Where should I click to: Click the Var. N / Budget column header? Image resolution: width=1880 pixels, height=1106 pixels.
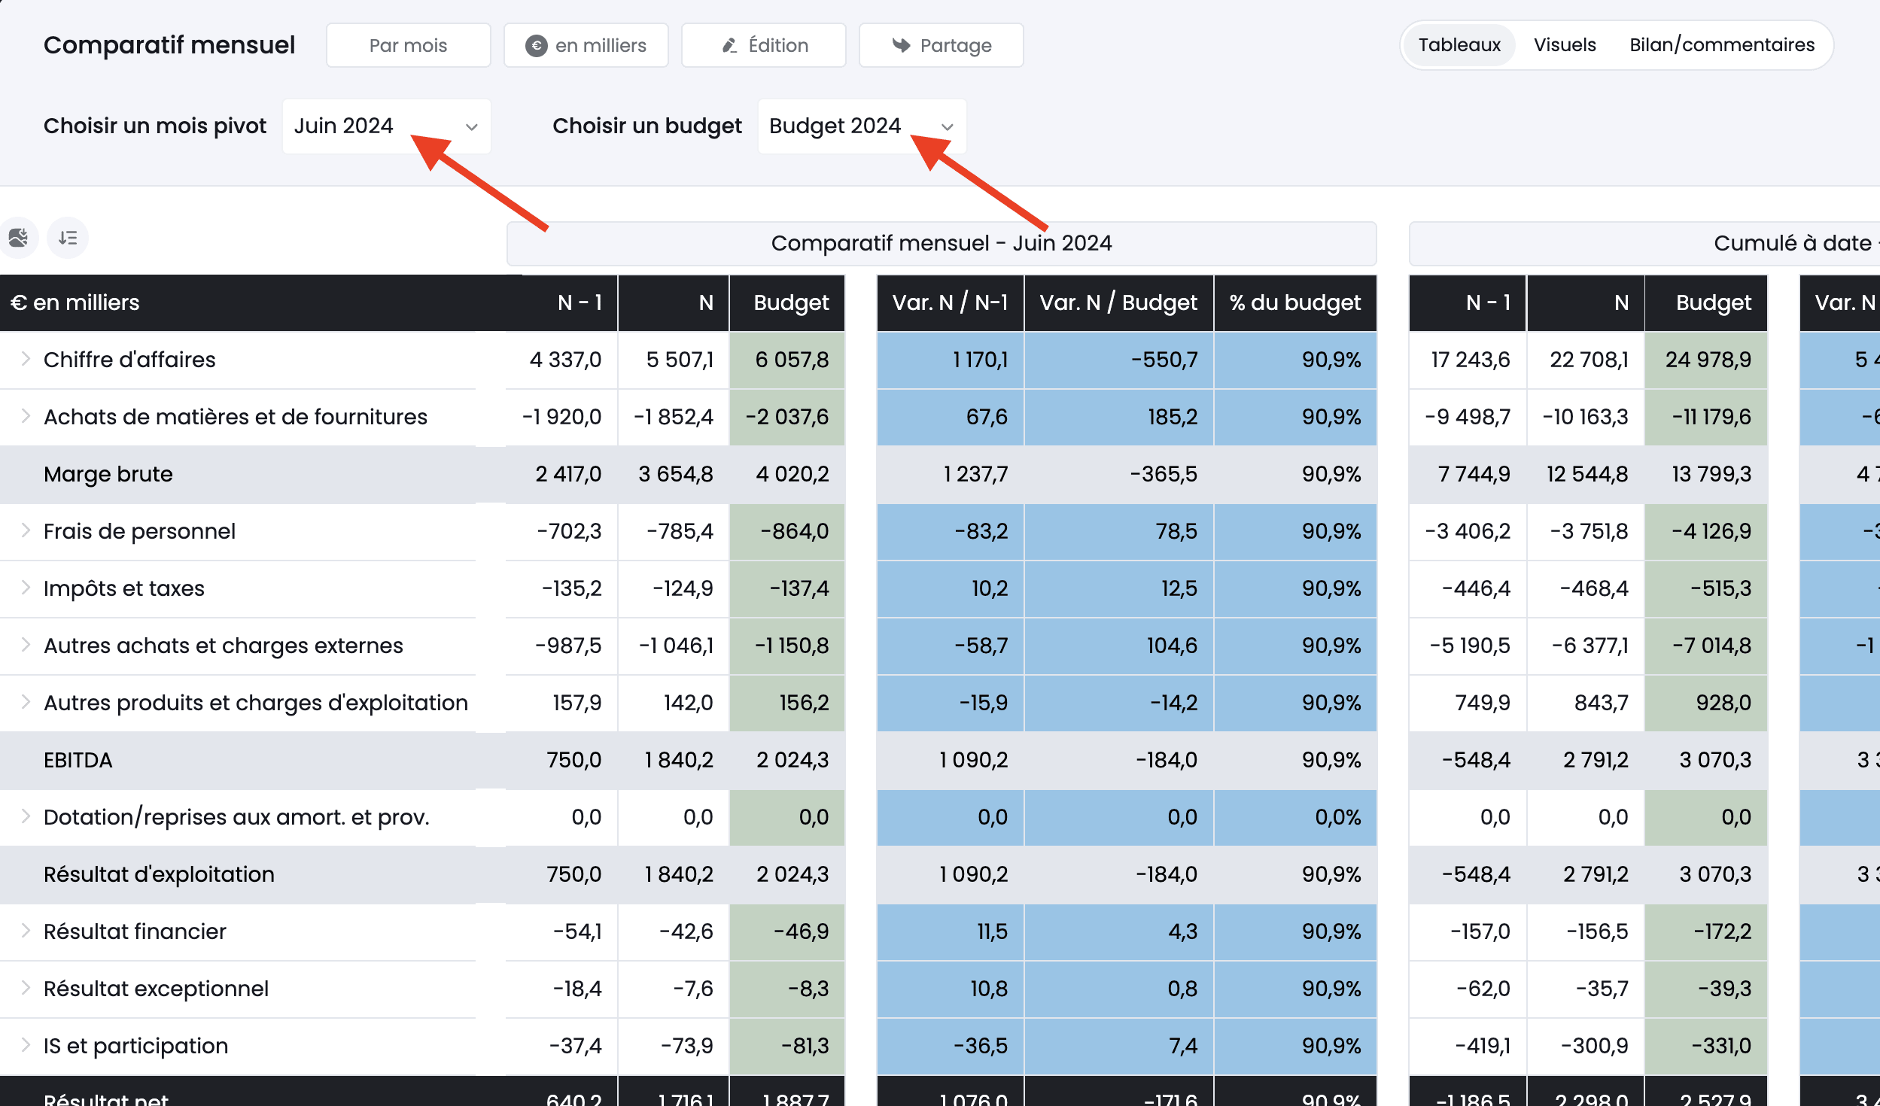pyautogui.click(x=1118, y=302)
